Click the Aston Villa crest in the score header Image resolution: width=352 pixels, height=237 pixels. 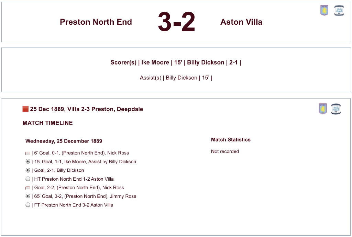[324, 11]
